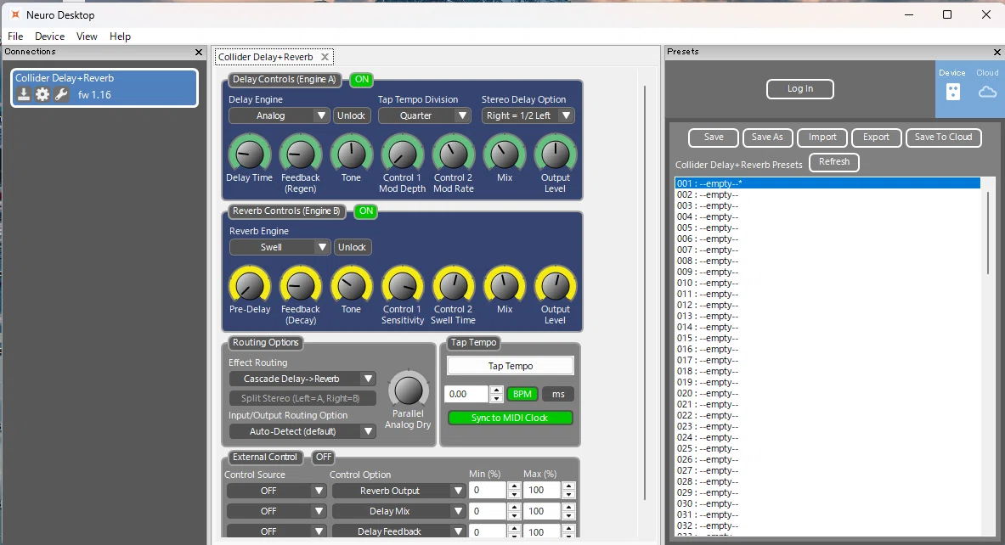Click the tap tempo BPM value field
Screen dimensions: 1005x545
(466, 394)
